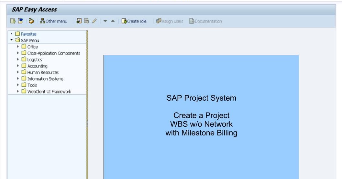Select the Office tree label
Screen dimensions: 342x179
32,47
